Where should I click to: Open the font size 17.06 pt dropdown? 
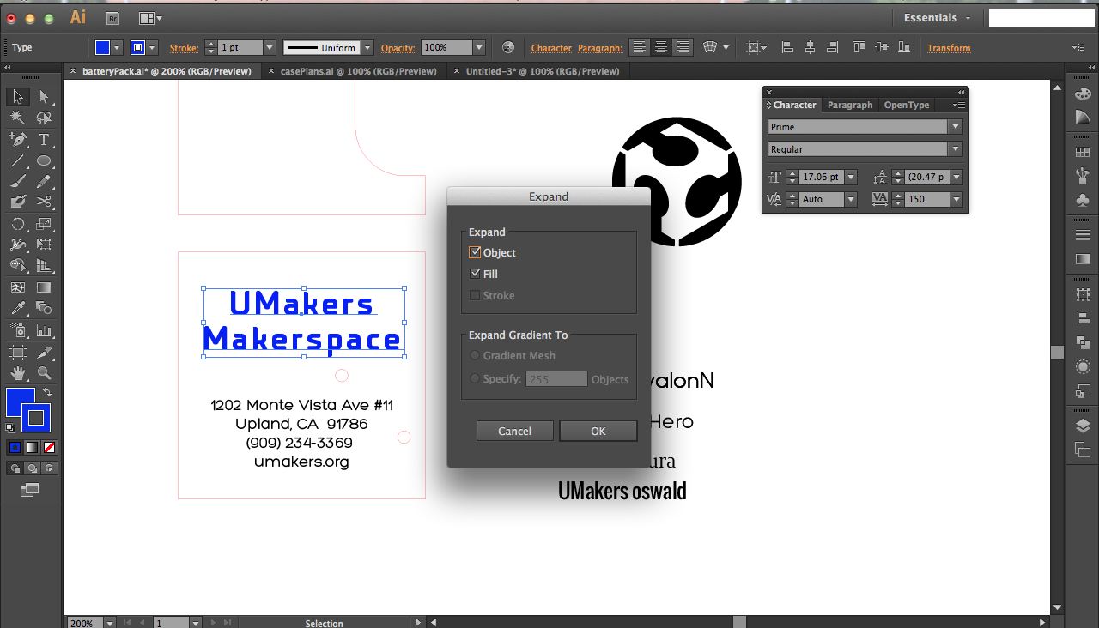pos(850,178)
